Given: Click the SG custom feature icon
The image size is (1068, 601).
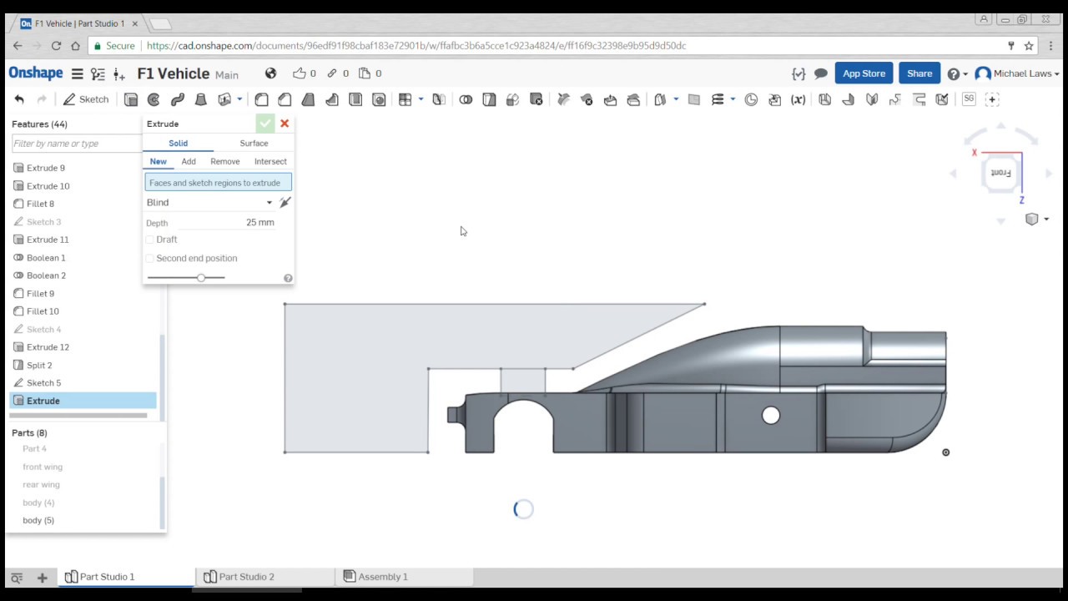Looking at the screenshot, I should point(969,98).
